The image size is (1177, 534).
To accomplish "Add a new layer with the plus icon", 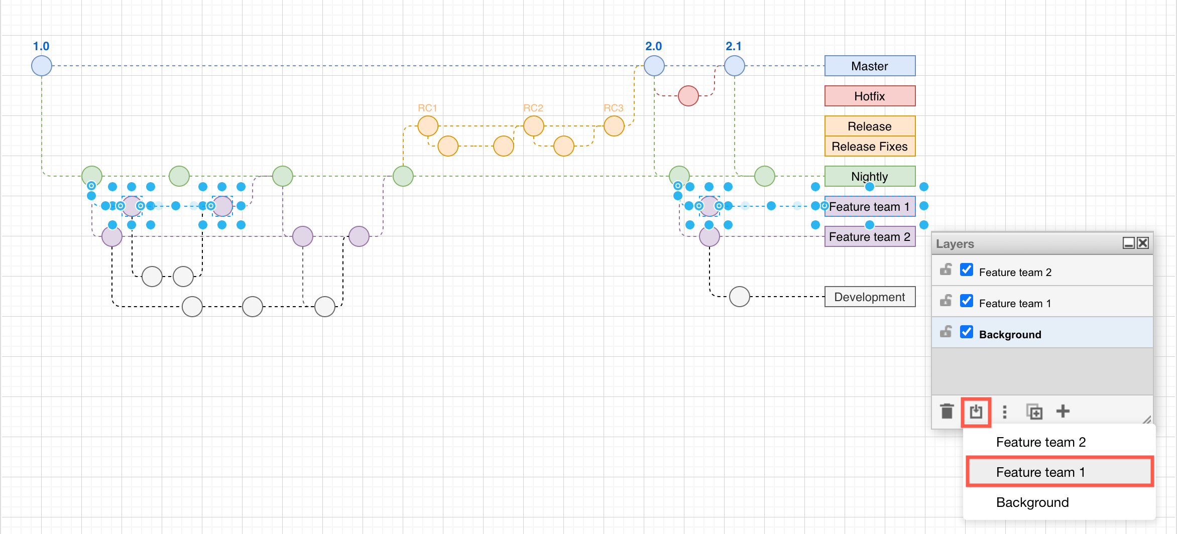I will [1063, 412].
